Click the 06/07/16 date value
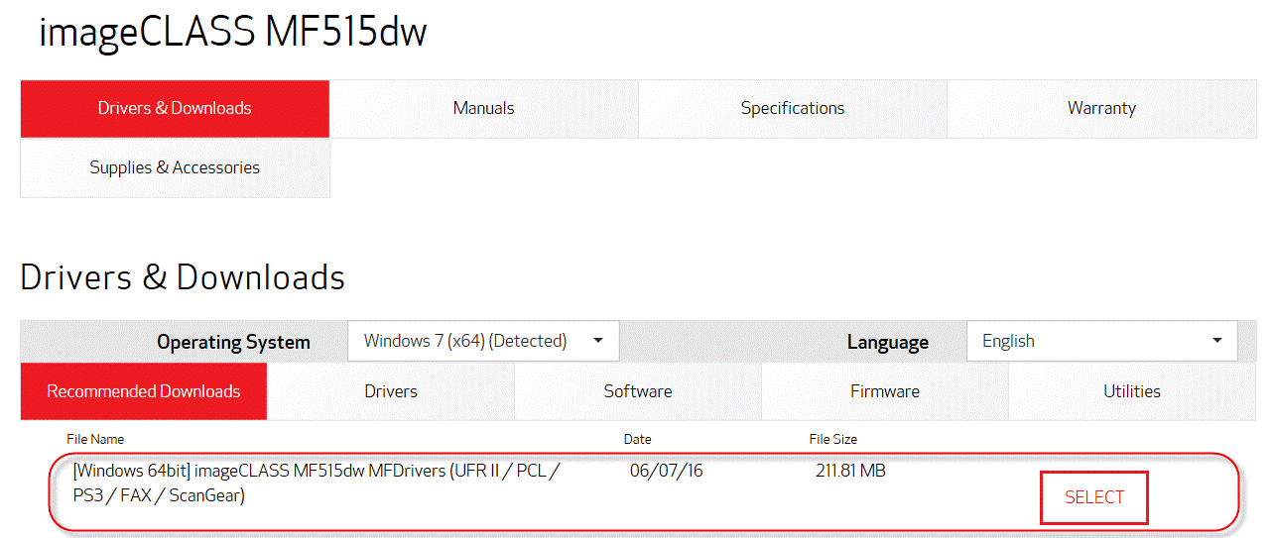1272x538 pixels. point(666,471)
